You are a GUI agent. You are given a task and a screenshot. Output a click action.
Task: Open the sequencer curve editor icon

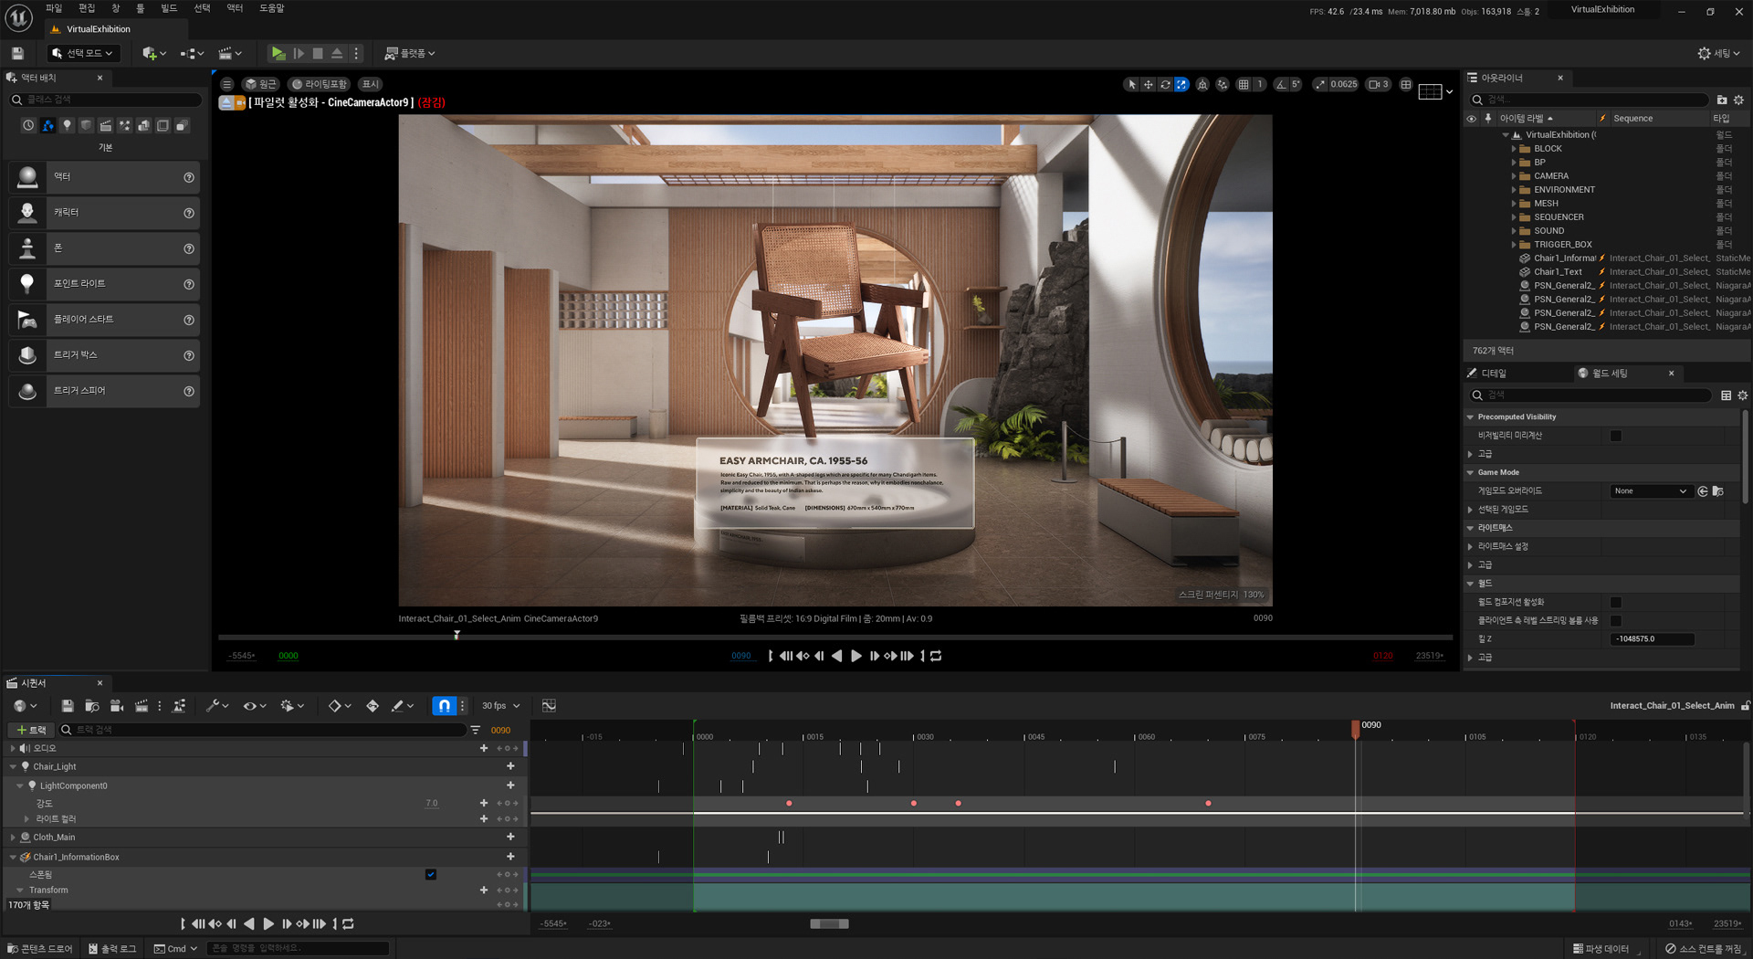click(549, 706)
